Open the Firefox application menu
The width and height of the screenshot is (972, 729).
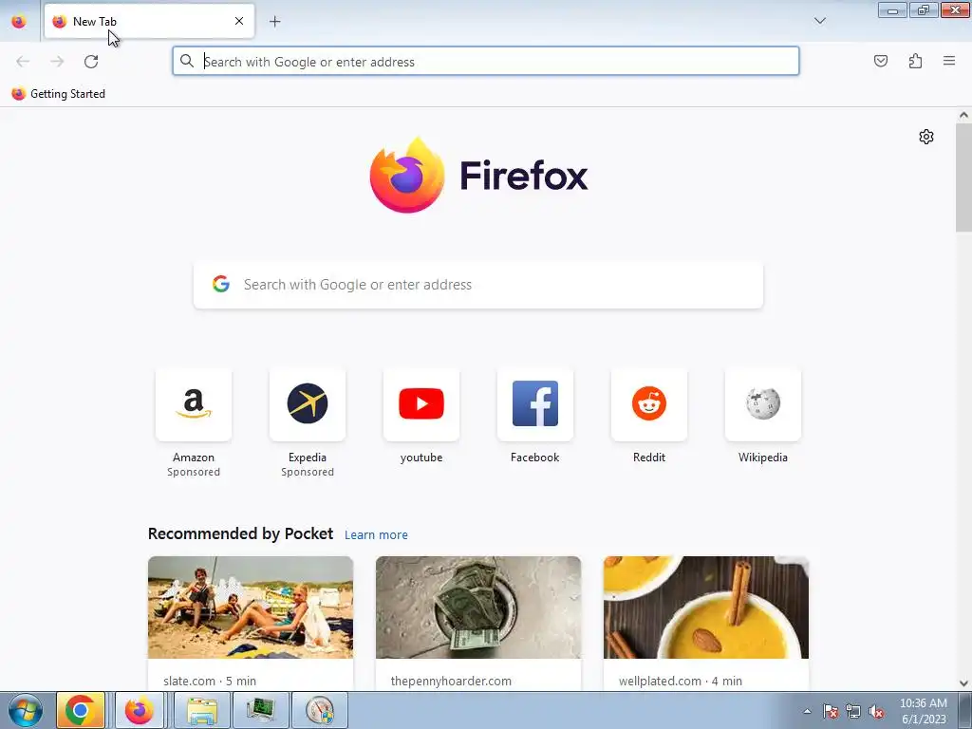[x=949, y=61]
